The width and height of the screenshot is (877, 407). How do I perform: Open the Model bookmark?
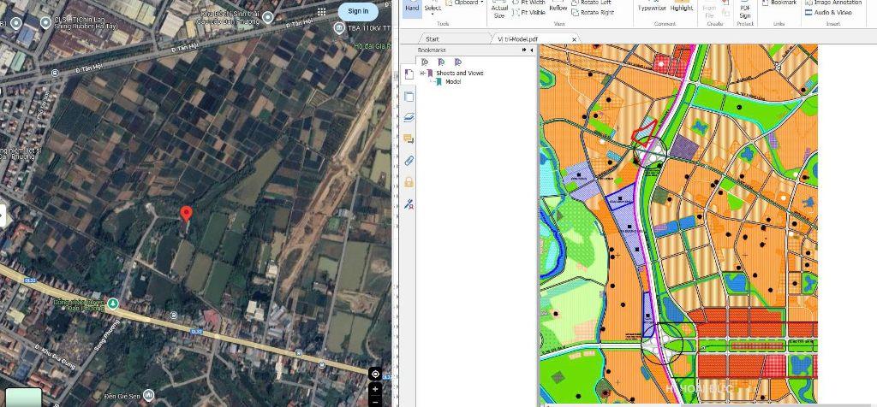click(453, 81)
